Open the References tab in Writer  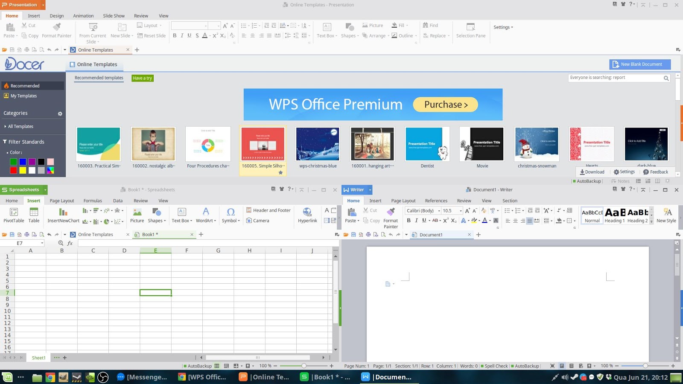[x=436, y=201]
